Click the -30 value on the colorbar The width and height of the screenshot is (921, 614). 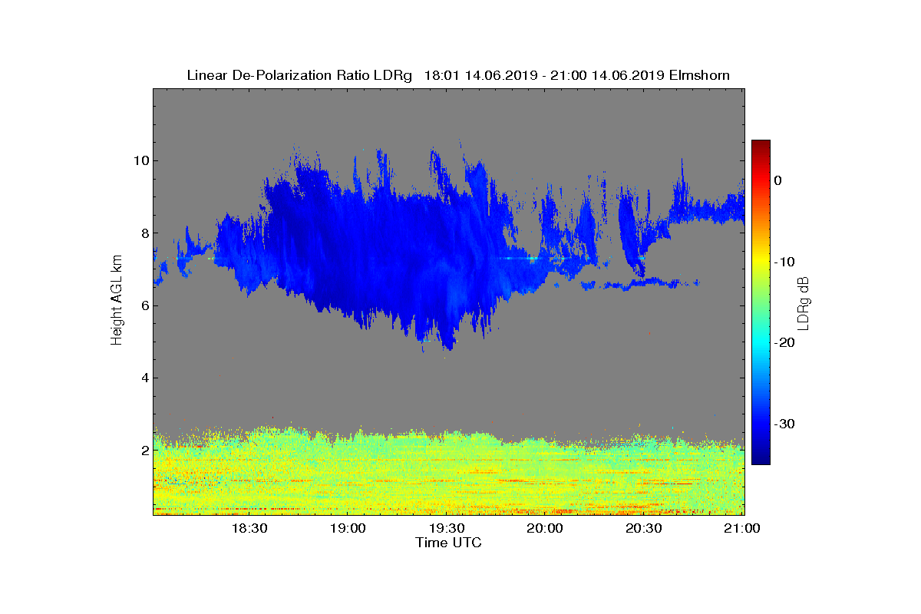784,424
